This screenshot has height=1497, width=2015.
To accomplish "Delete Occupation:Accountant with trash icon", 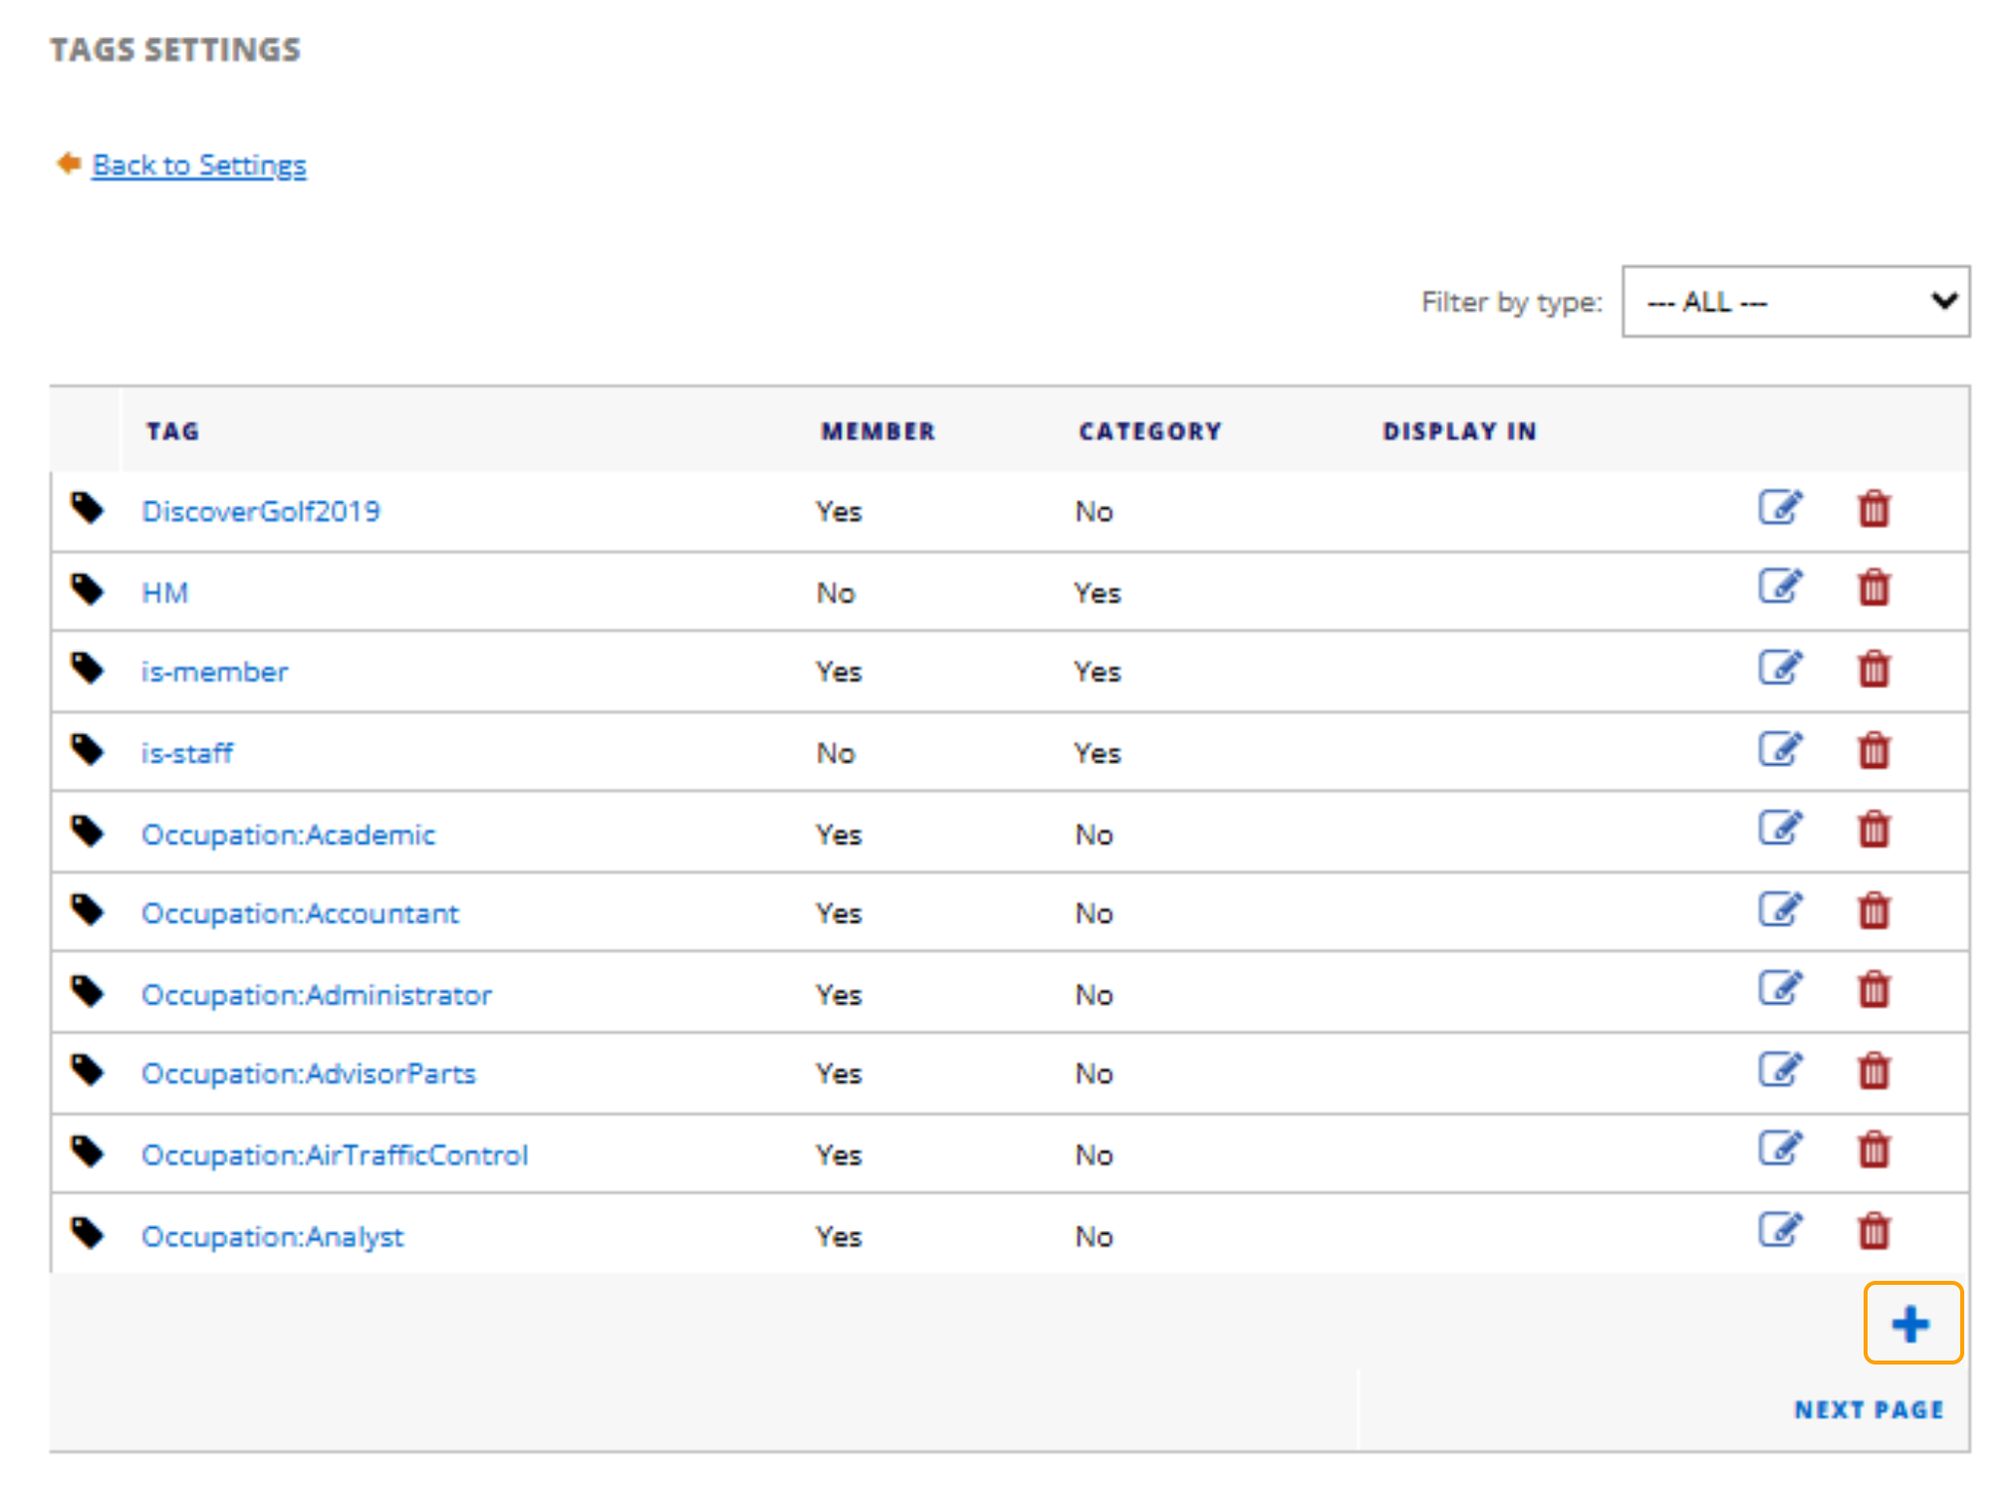I will (x=1873, y=911).
